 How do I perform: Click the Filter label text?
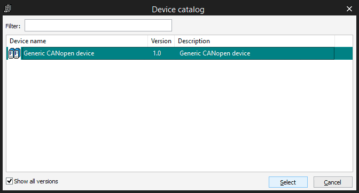(x=13, y=26)
